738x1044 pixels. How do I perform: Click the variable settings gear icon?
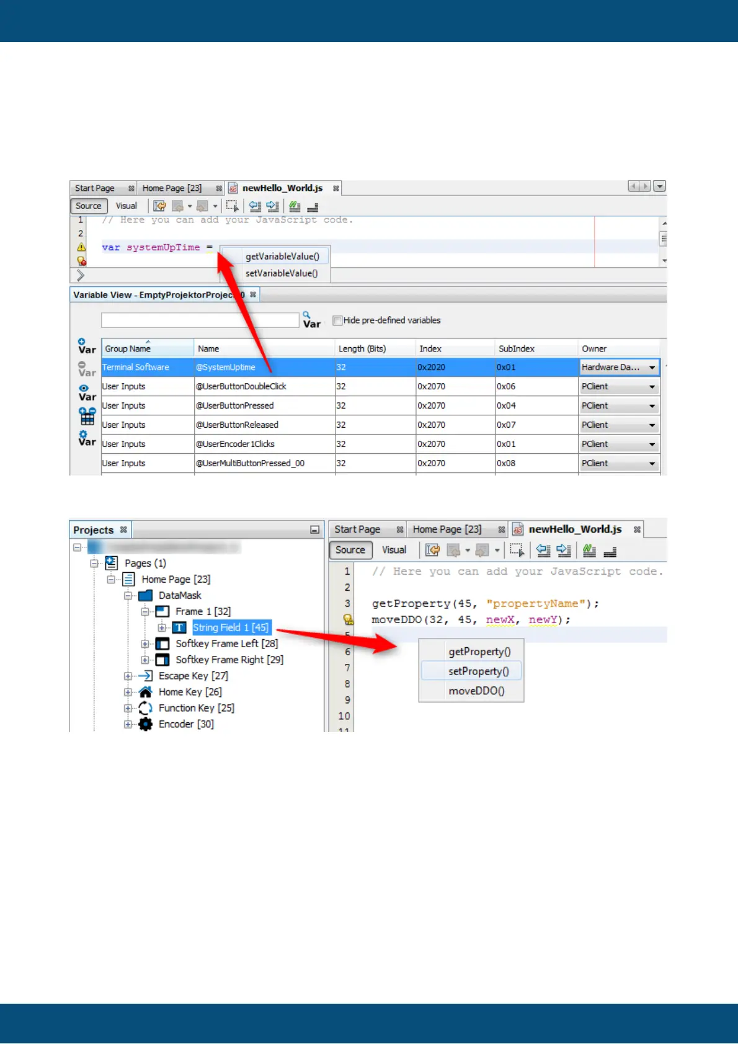click(x=86, y=438)
